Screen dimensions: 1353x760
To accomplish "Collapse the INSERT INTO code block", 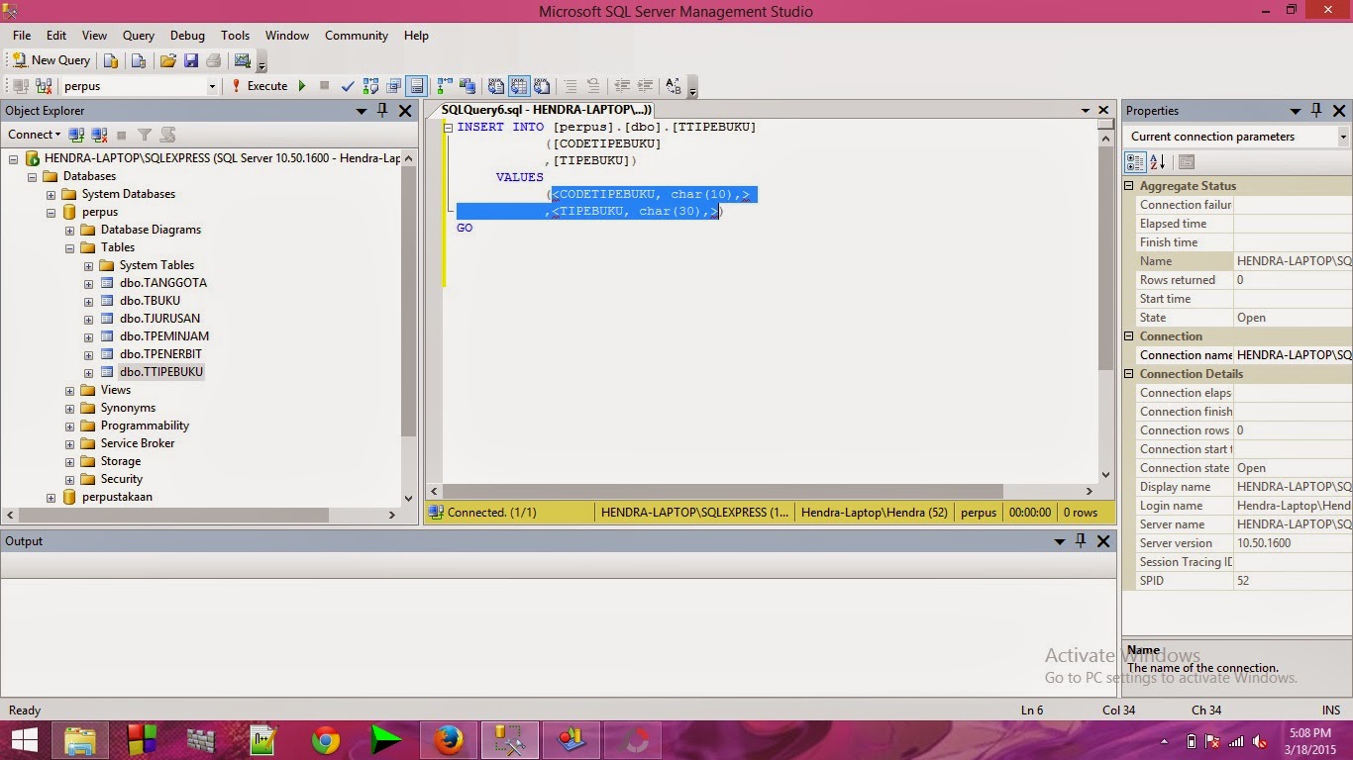I will [x=449, y=127].
